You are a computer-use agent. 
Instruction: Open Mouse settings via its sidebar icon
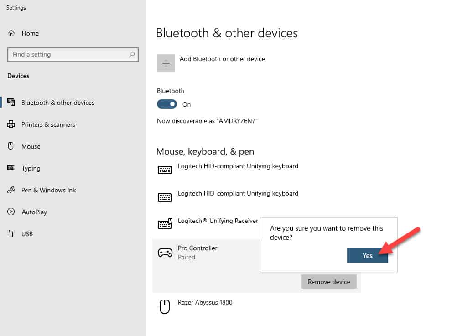click(10, 146)
